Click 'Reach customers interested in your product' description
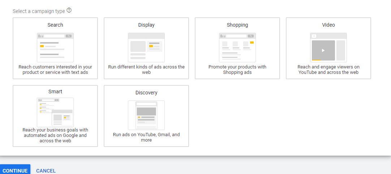The width and height of the screenshot is (391, 174). click(55, 70)
